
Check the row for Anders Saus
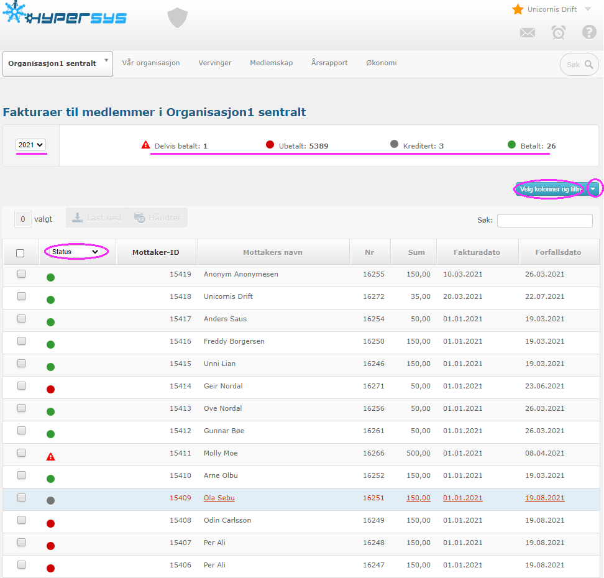coord(22,318)
